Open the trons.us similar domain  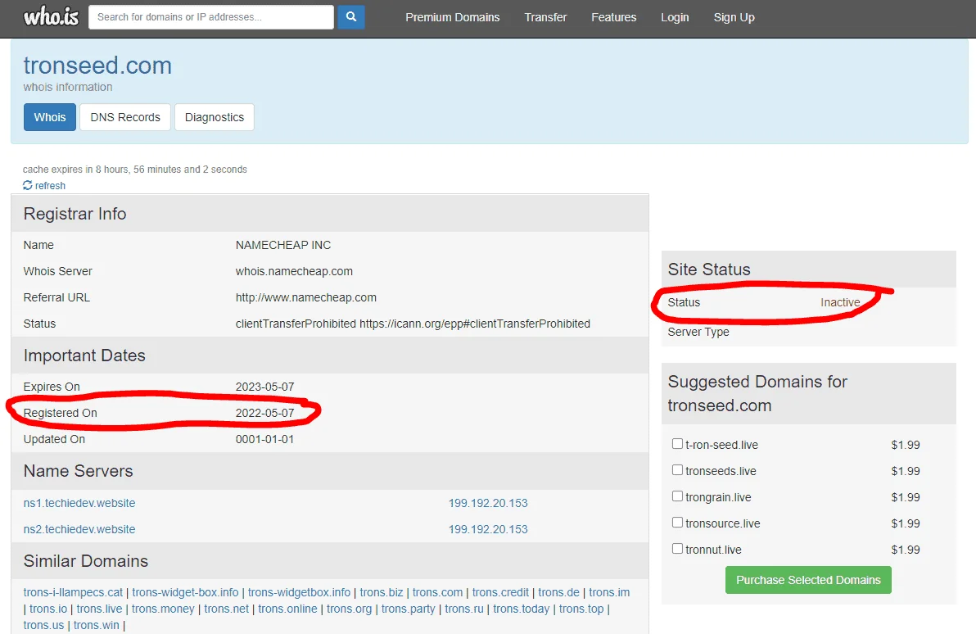click(43, 625)
